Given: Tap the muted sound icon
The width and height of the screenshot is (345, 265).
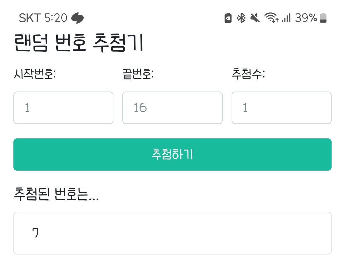Looking at the screenshot, I should coord(255,18).
